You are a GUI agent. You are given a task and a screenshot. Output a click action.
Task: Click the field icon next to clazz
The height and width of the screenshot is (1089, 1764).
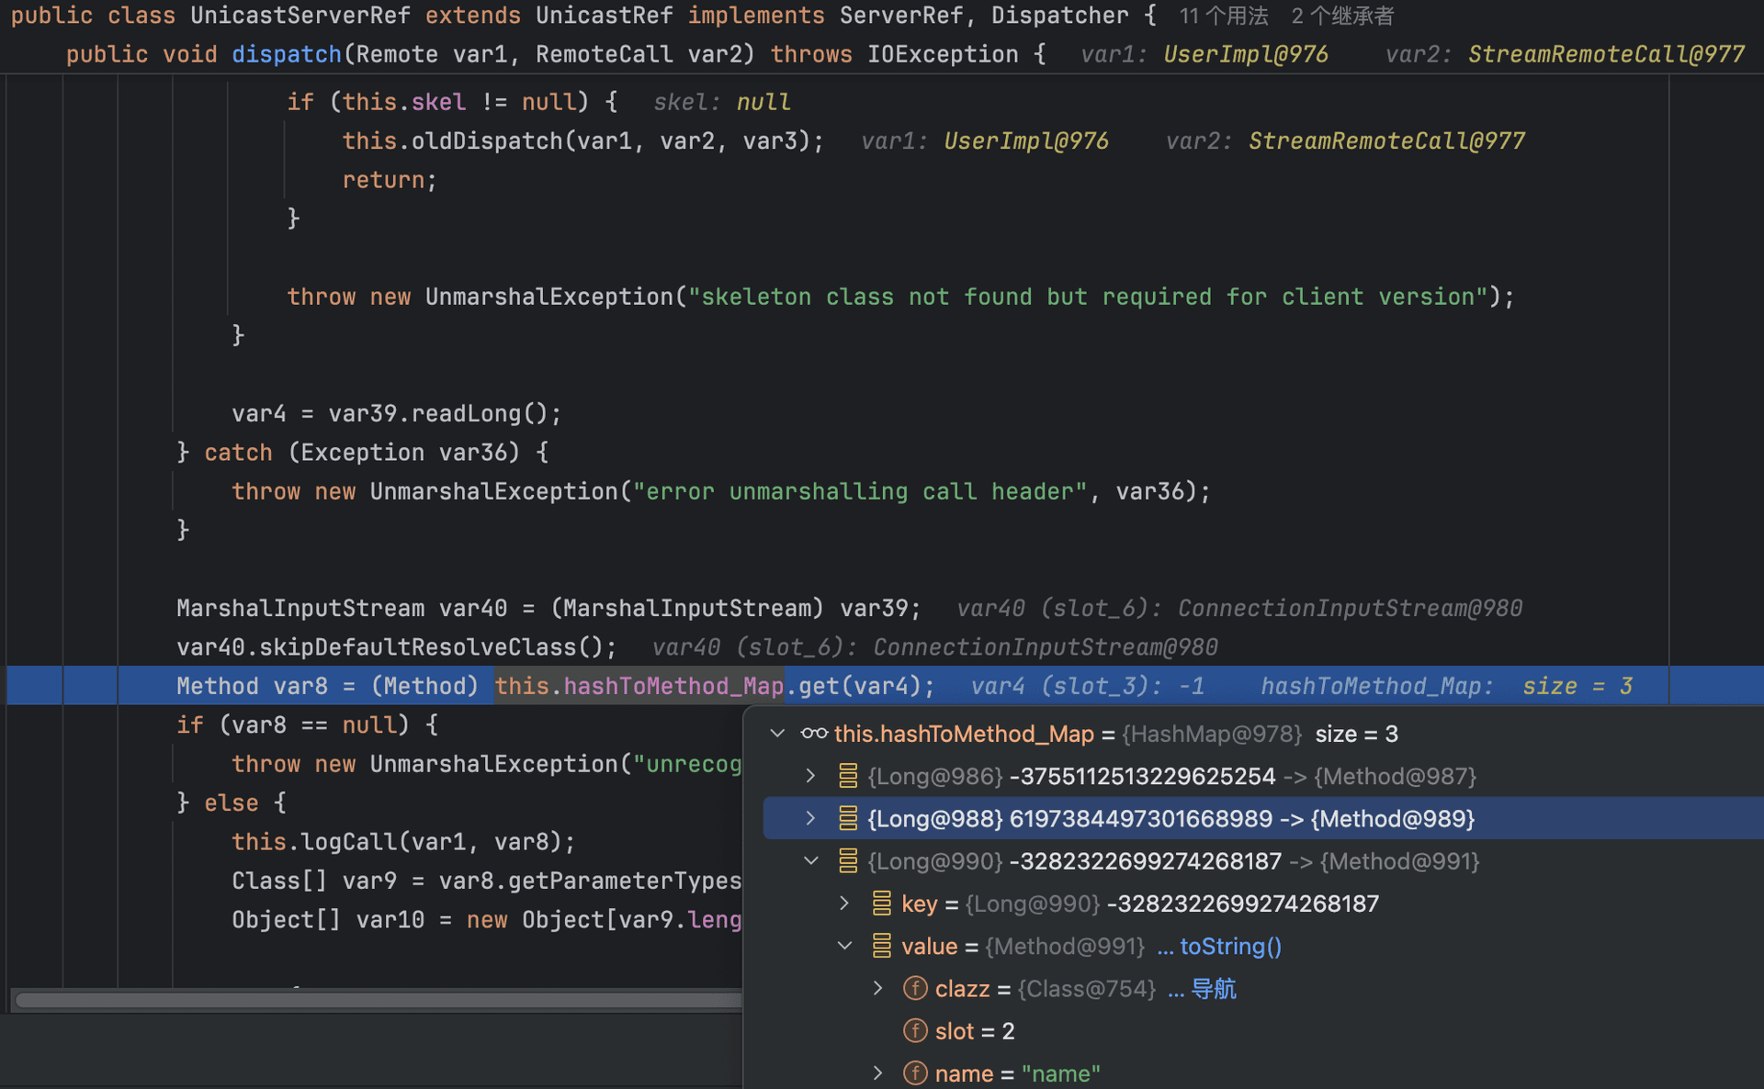coord(915,988)
